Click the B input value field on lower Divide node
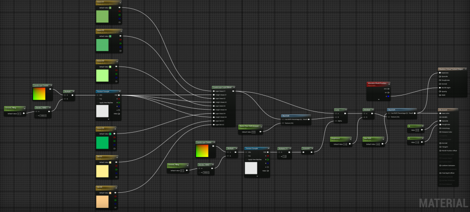Viewport: 470px width, 212px height. tap(206, 173)
